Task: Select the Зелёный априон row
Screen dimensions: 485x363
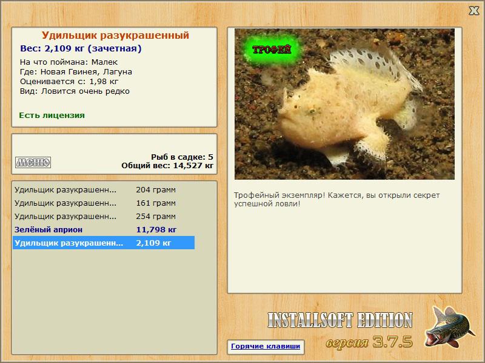Action: [104, 230]
